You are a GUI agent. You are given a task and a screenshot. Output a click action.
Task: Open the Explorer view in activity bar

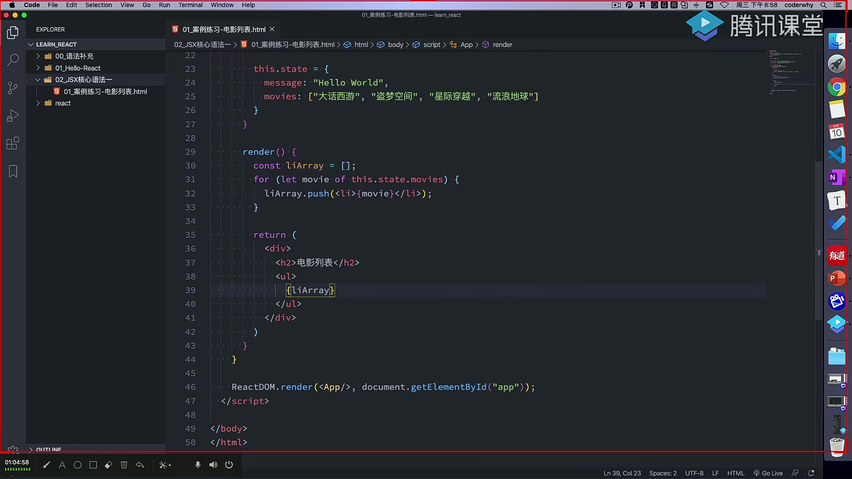tap(13, 32)
